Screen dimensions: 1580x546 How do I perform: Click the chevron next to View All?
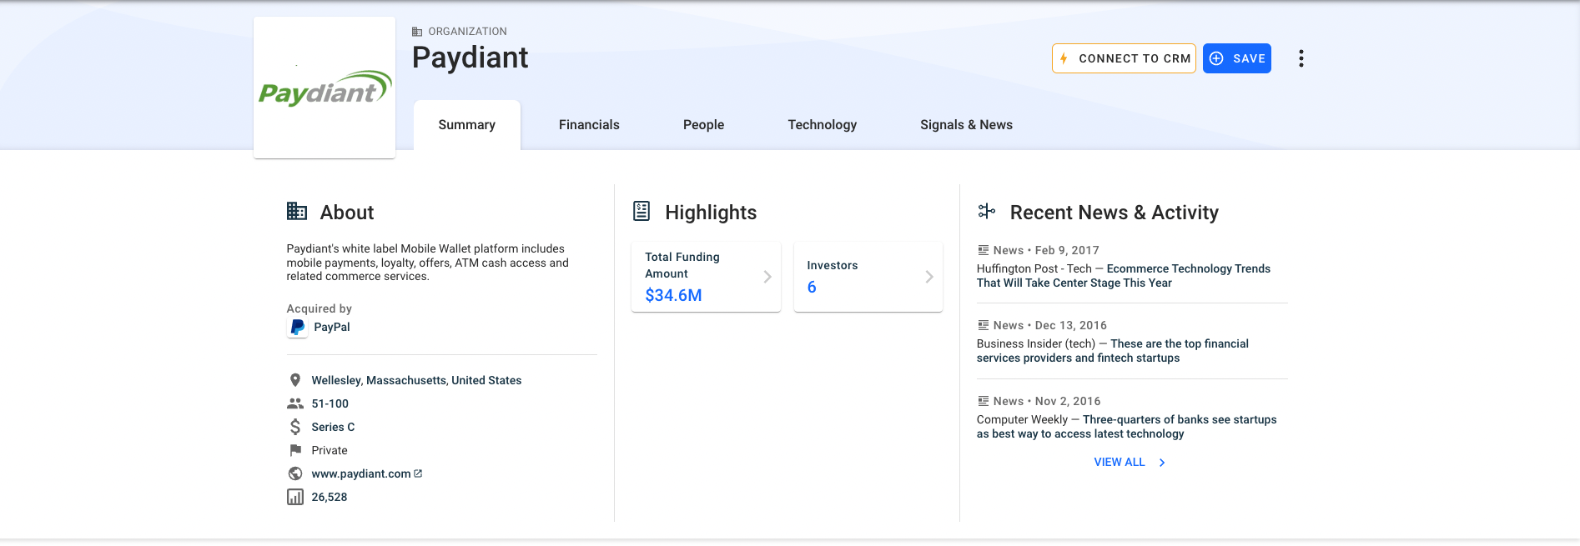click(x=1162, y=463)
